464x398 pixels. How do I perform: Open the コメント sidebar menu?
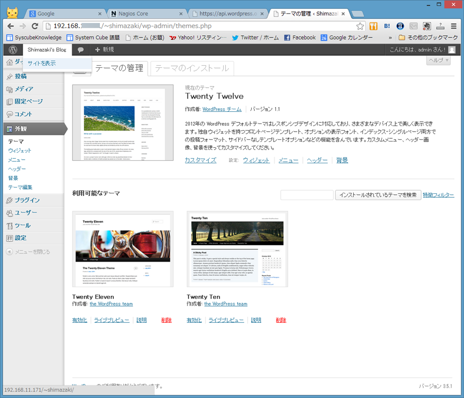pyautogui.click(x=34, y=114)
